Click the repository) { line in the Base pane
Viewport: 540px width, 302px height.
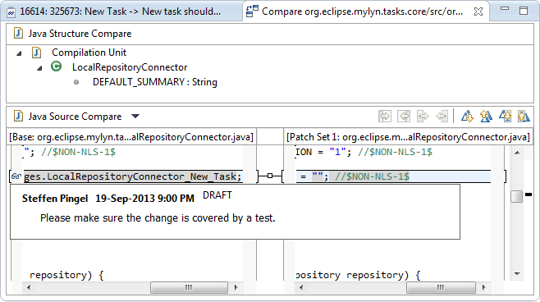[66, 275]
